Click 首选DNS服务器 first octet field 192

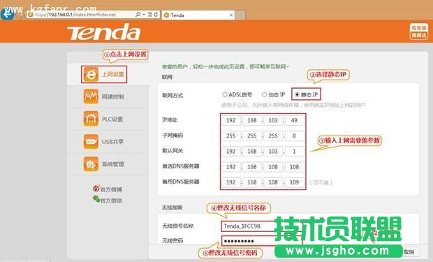pyautogui.click(x=231, y=167)
